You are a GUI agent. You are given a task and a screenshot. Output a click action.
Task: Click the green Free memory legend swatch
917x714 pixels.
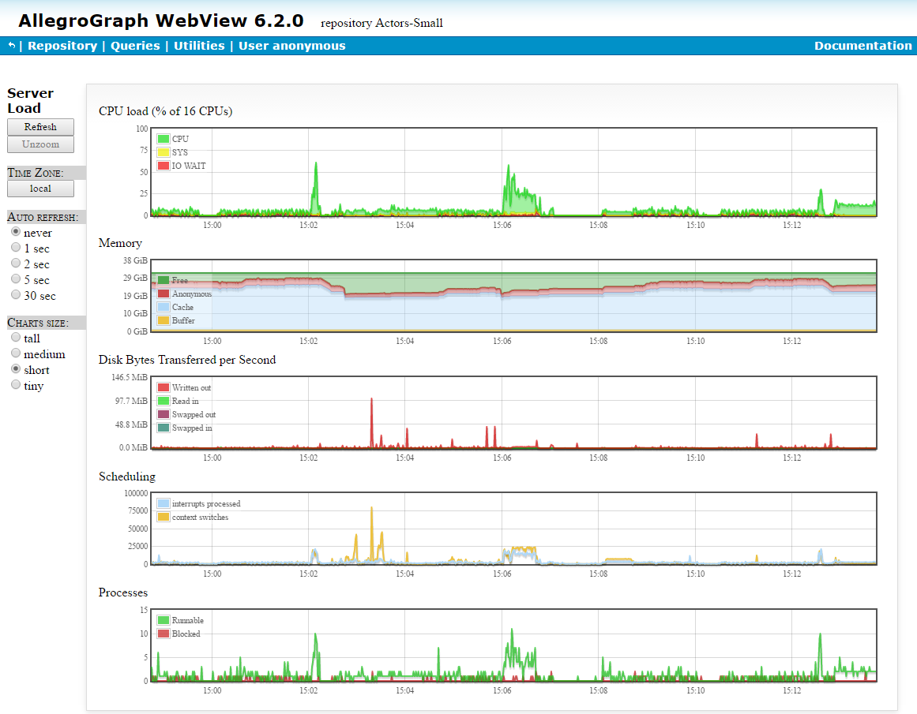(x=163, y=280)
